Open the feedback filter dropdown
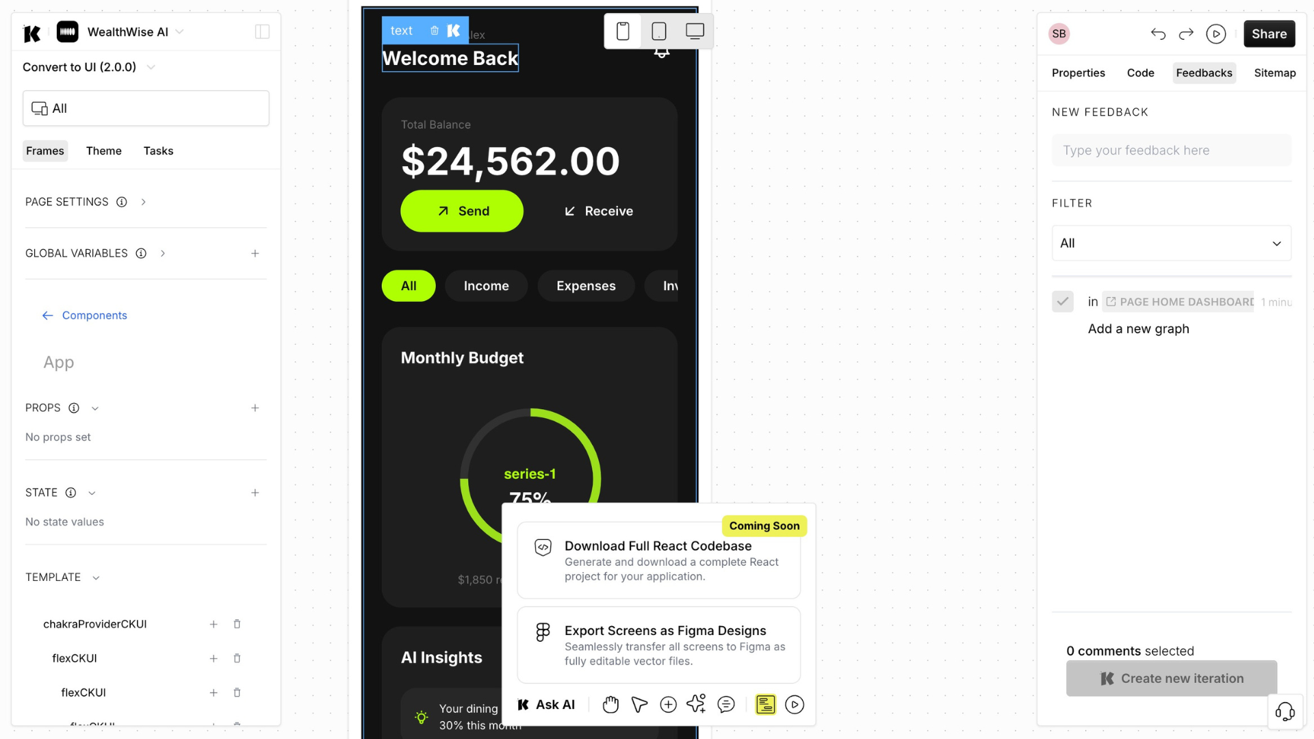The width and height of the screenshot is (1314, 739). pyautogui.click(x=1172, y=243)
